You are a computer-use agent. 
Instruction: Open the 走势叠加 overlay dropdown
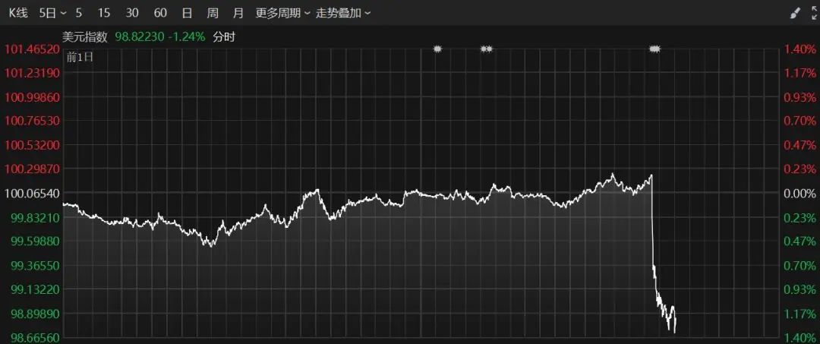click(x=344, y=13)
